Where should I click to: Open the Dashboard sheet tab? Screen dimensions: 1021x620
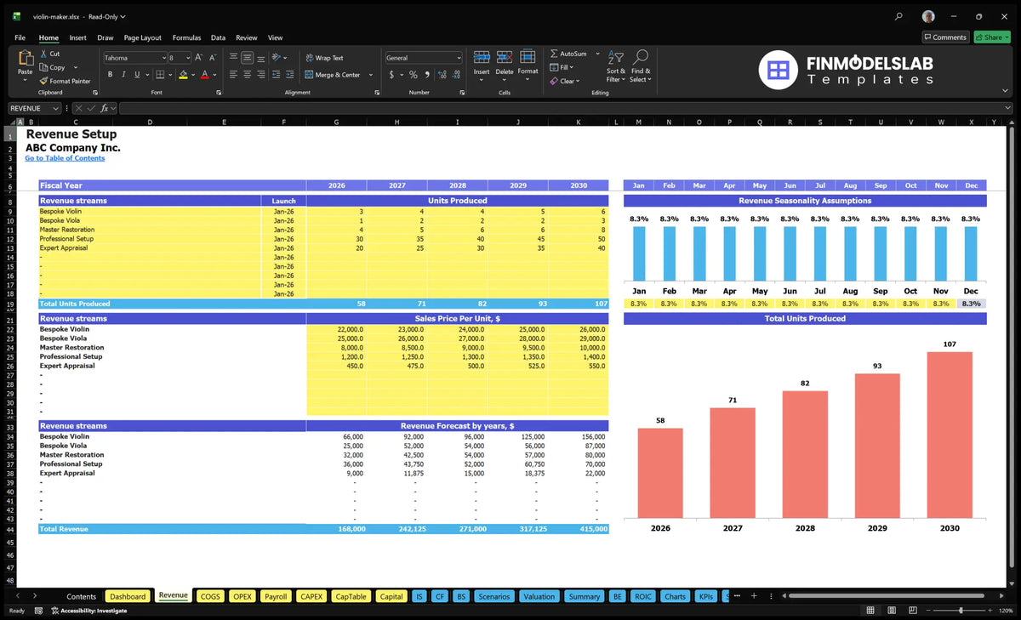(x=128, y=596)
